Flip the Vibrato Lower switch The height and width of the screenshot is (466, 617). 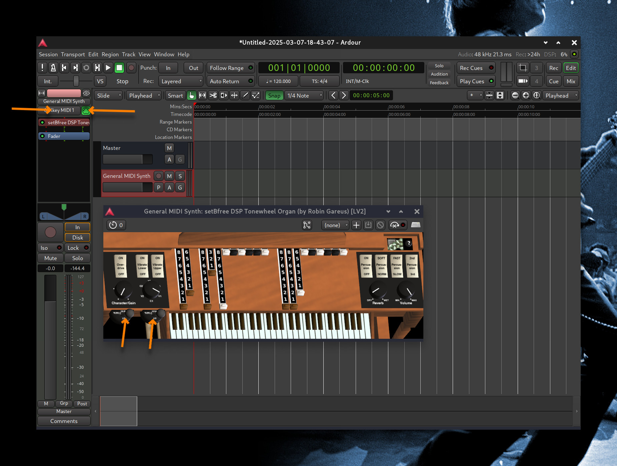pos(142,266)
